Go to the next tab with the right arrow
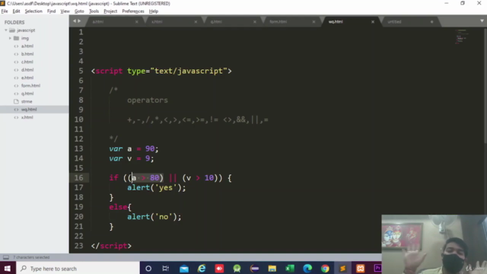487x274 pixels. tap(79, 21)
